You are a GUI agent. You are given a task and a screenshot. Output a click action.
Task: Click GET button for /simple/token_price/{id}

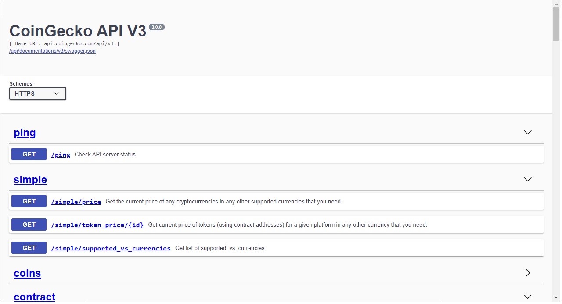click(29, 224)
